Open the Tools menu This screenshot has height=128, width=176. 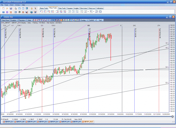[x=6, y=5]
